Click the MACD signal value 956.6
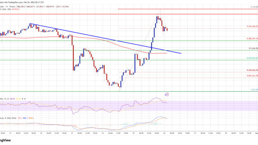Image resolution: width=258 pixels, height=145 pixels. (31, 118)
